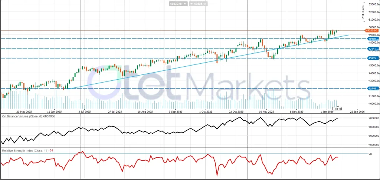
Task: Click the RSI 70 level marker
Action: (370, 154)
